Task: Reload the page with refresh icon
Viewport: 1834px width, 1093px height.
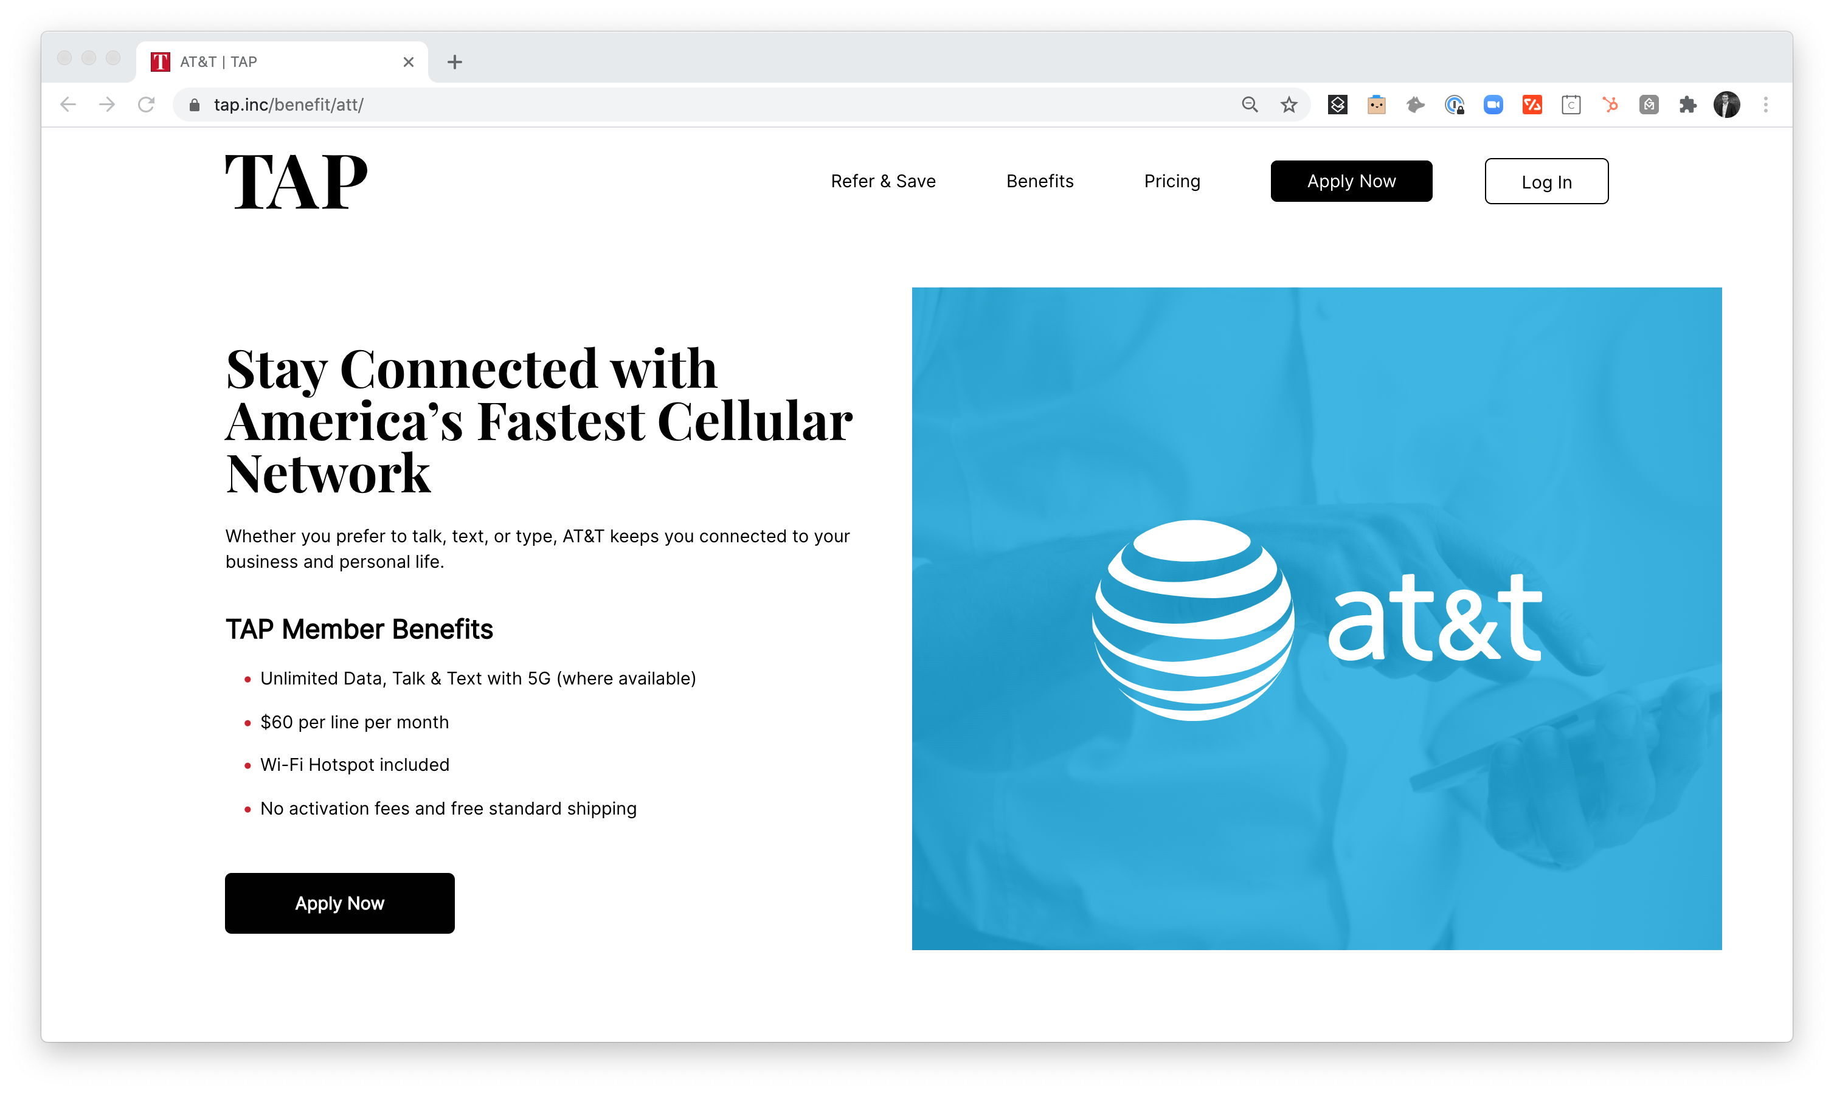Action: (147, 105)
